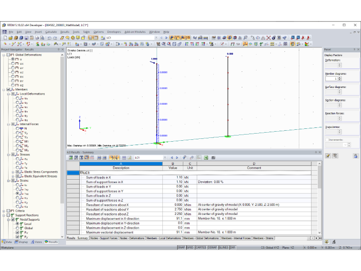The width and height of the screenshot is (361, 271).
Task: Click the view in X direction icon
Action: pyautogui.click(x=187, y=44)
